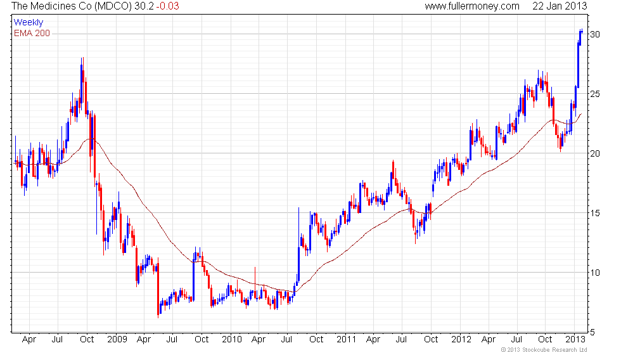Click the x-axis label '2011'
621x355 pixels.
pyautogui.click(x=346, y=340)
